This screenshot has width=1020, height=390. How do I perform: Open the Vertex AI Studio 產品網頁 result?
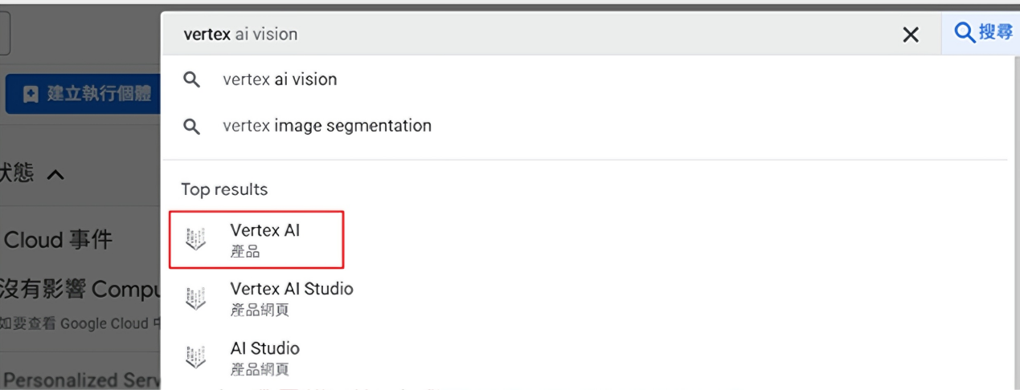pos(291,298)
